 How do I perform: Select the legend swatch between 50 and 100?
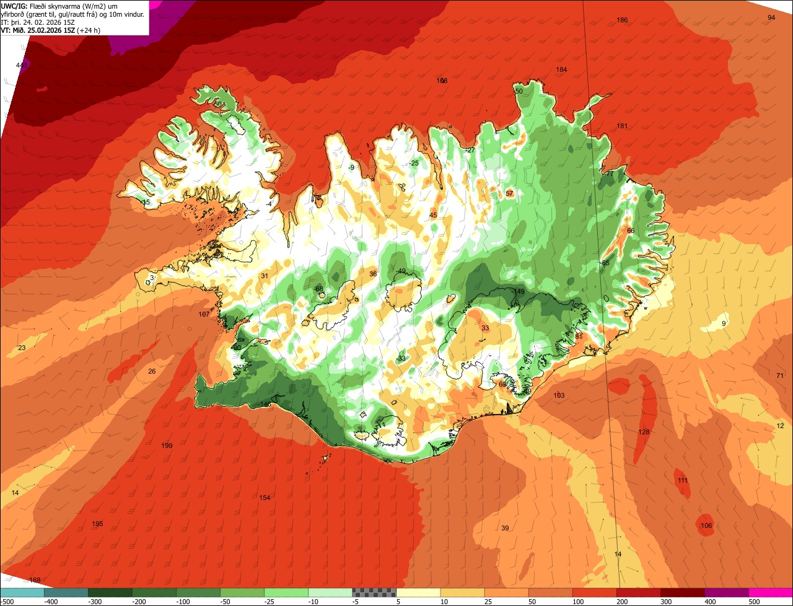point(550,592)
